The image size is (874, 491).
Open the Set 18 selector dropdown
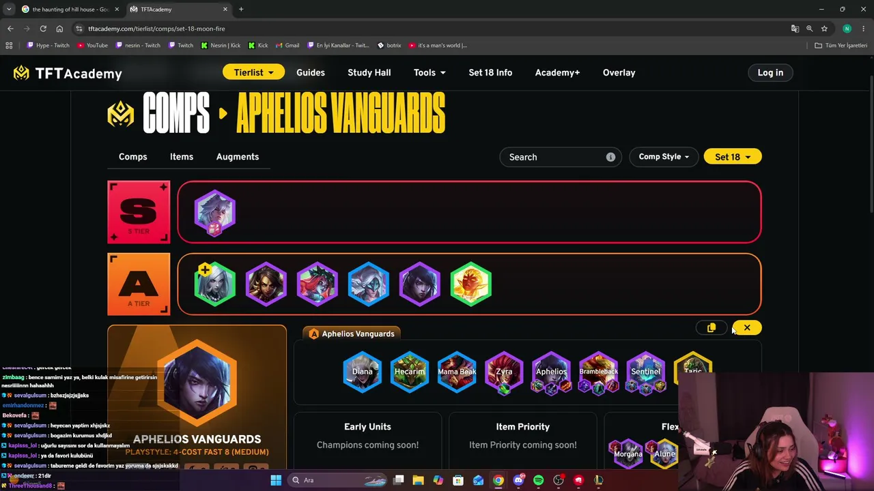[733, 157]
